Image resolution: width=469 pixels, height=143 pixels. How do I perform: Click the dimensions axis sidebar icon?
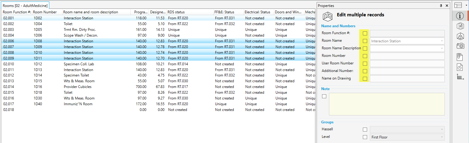coord(460,77)
